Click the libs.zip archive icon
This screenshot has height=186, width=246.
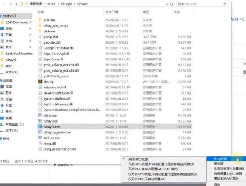40,82
